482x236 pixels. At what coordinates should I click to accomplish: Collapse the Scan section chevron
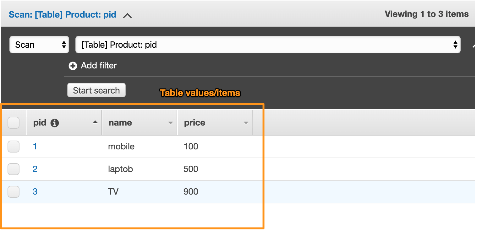pyautogui.click(x=127, y=15)
